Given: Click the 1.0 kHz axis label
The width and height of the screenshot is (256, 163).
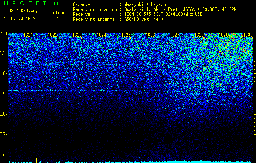Looking at the screenshot, I should tap(3, 73).
